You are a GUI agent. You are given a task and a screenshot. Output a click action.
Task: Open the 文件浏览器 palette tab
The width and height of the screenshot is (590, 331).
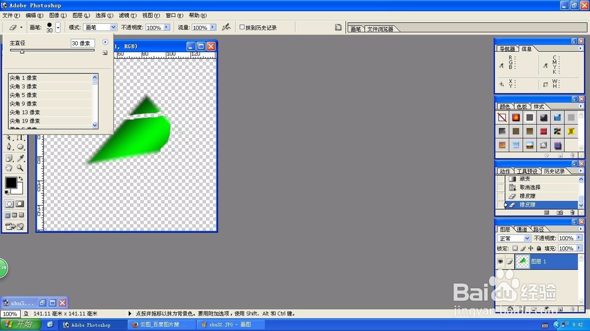380,29
